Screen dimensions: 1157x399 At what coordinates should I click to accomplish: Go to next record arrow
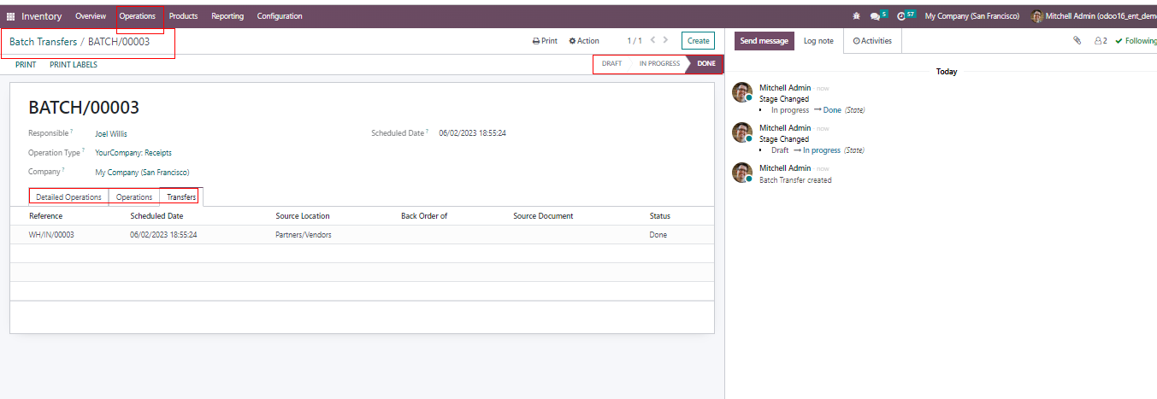pos(667,40)
